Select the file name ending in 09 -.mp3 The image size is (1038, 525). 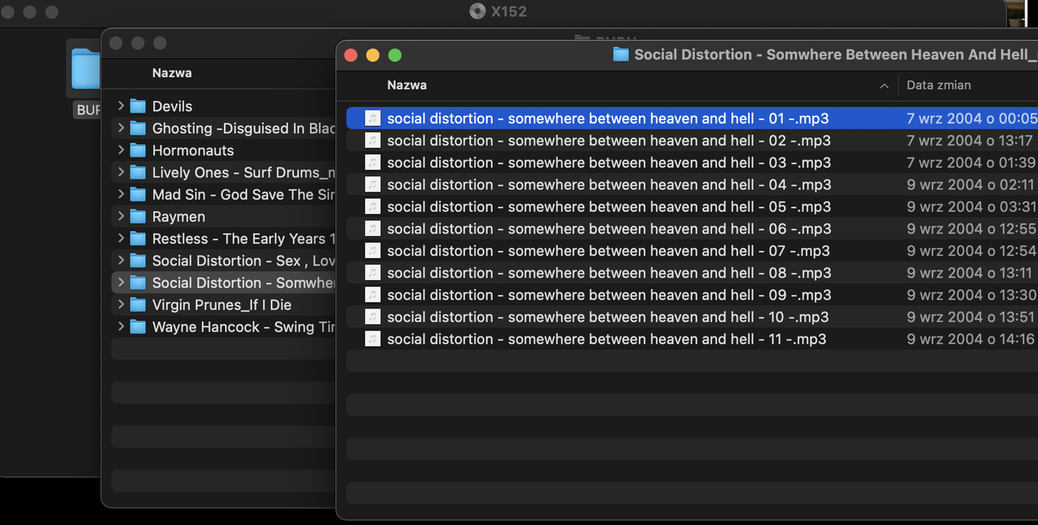(609, 295)
